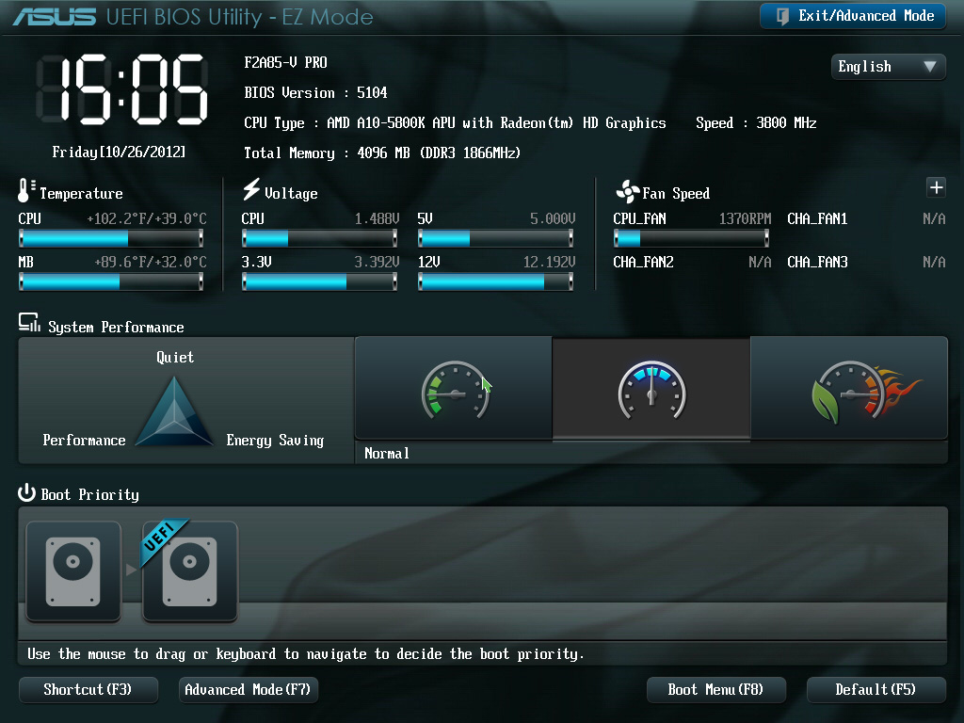The image size is (964, 723).
Task: Switch to Advanced Mode (F7)
Action: pyautogui.click(x=248, y=689)
